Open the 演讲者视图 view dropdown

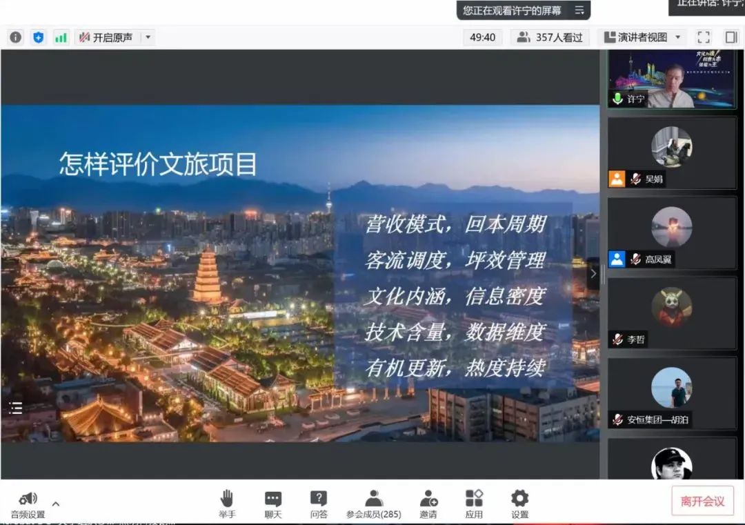(642, 37)
